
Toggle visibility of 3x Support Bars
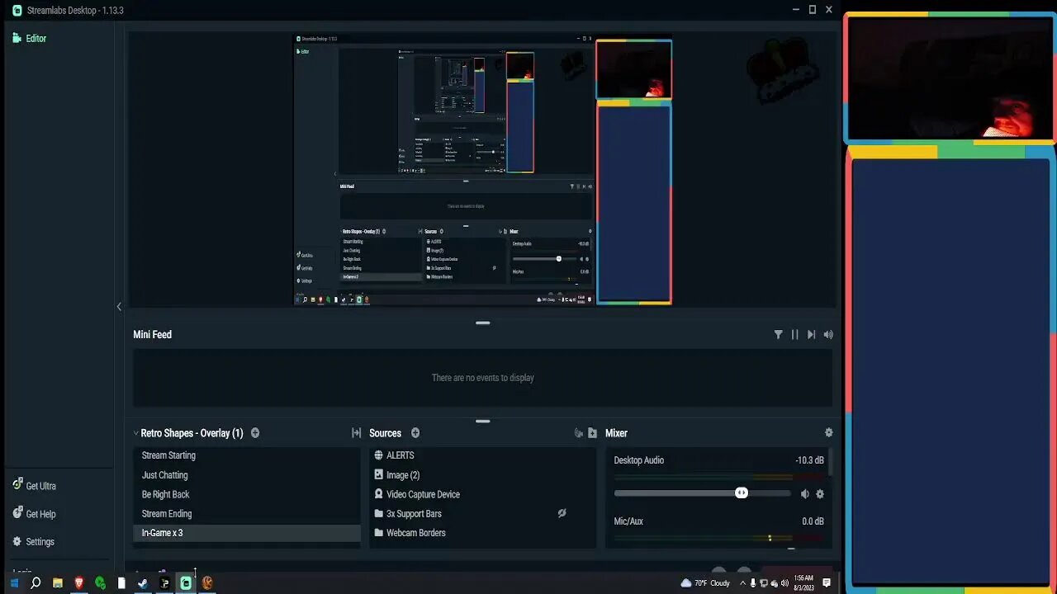tap(562, 513)
